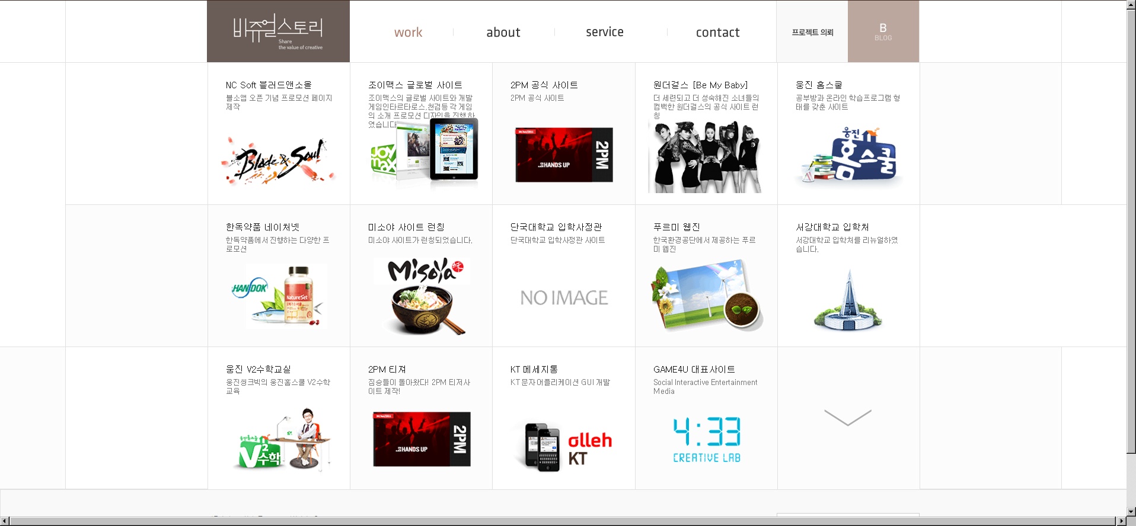Click the GAME4U 대표사이트 title
1136x526 pixels.
point(694,370)
